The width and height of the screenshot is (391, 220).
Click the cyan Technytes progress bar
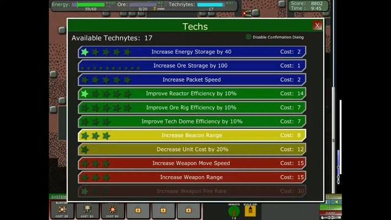point(210,4)
